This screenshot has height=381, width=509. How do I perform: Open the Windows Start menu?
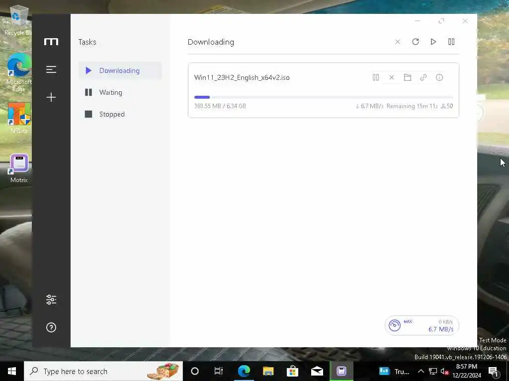12,371
